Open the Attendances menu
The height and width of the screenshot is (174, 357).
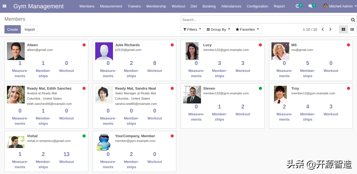[231, 6]
